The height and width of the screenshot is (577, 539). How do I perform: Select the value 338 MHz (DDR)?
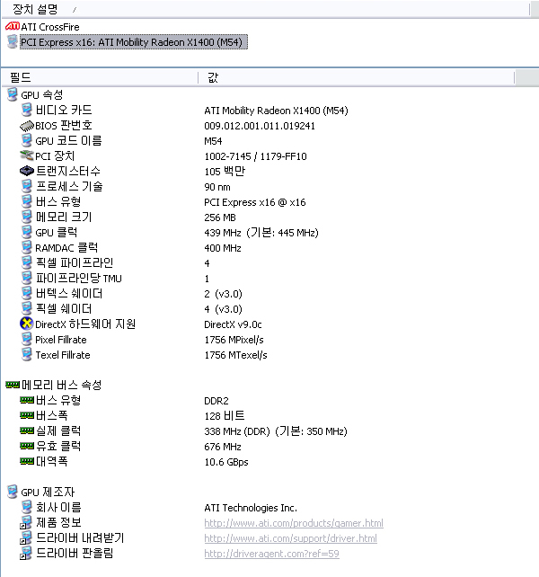(237, 431)
